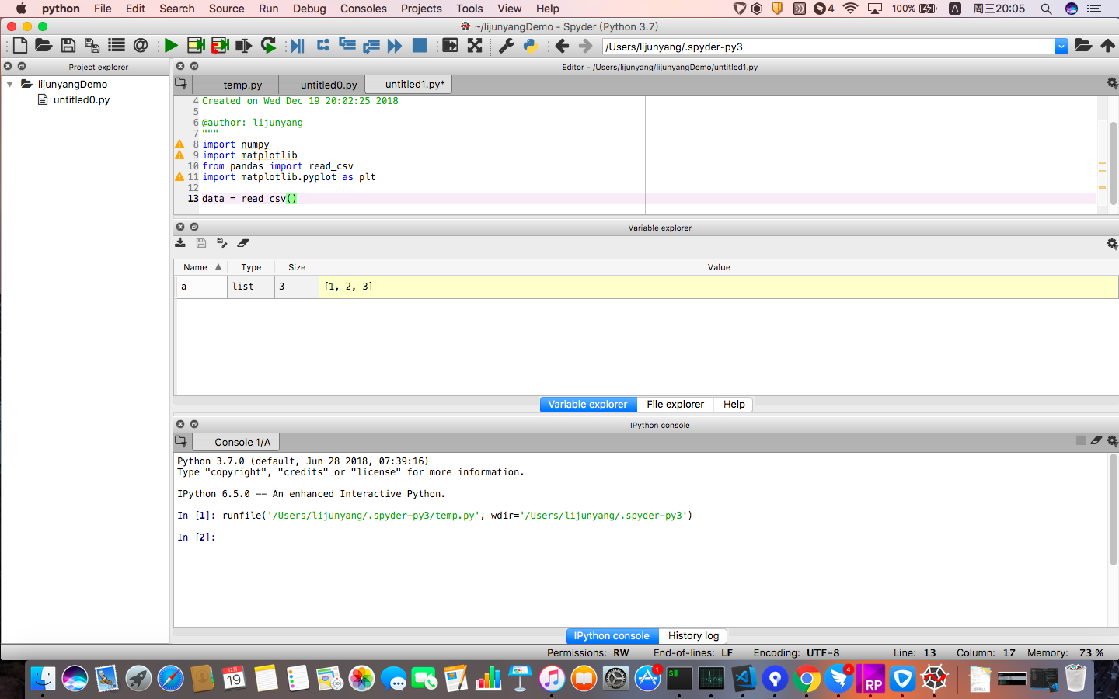Click the working directory path field
The image size is (1119, 699).
pyautogui.click(x=828, y=47)
